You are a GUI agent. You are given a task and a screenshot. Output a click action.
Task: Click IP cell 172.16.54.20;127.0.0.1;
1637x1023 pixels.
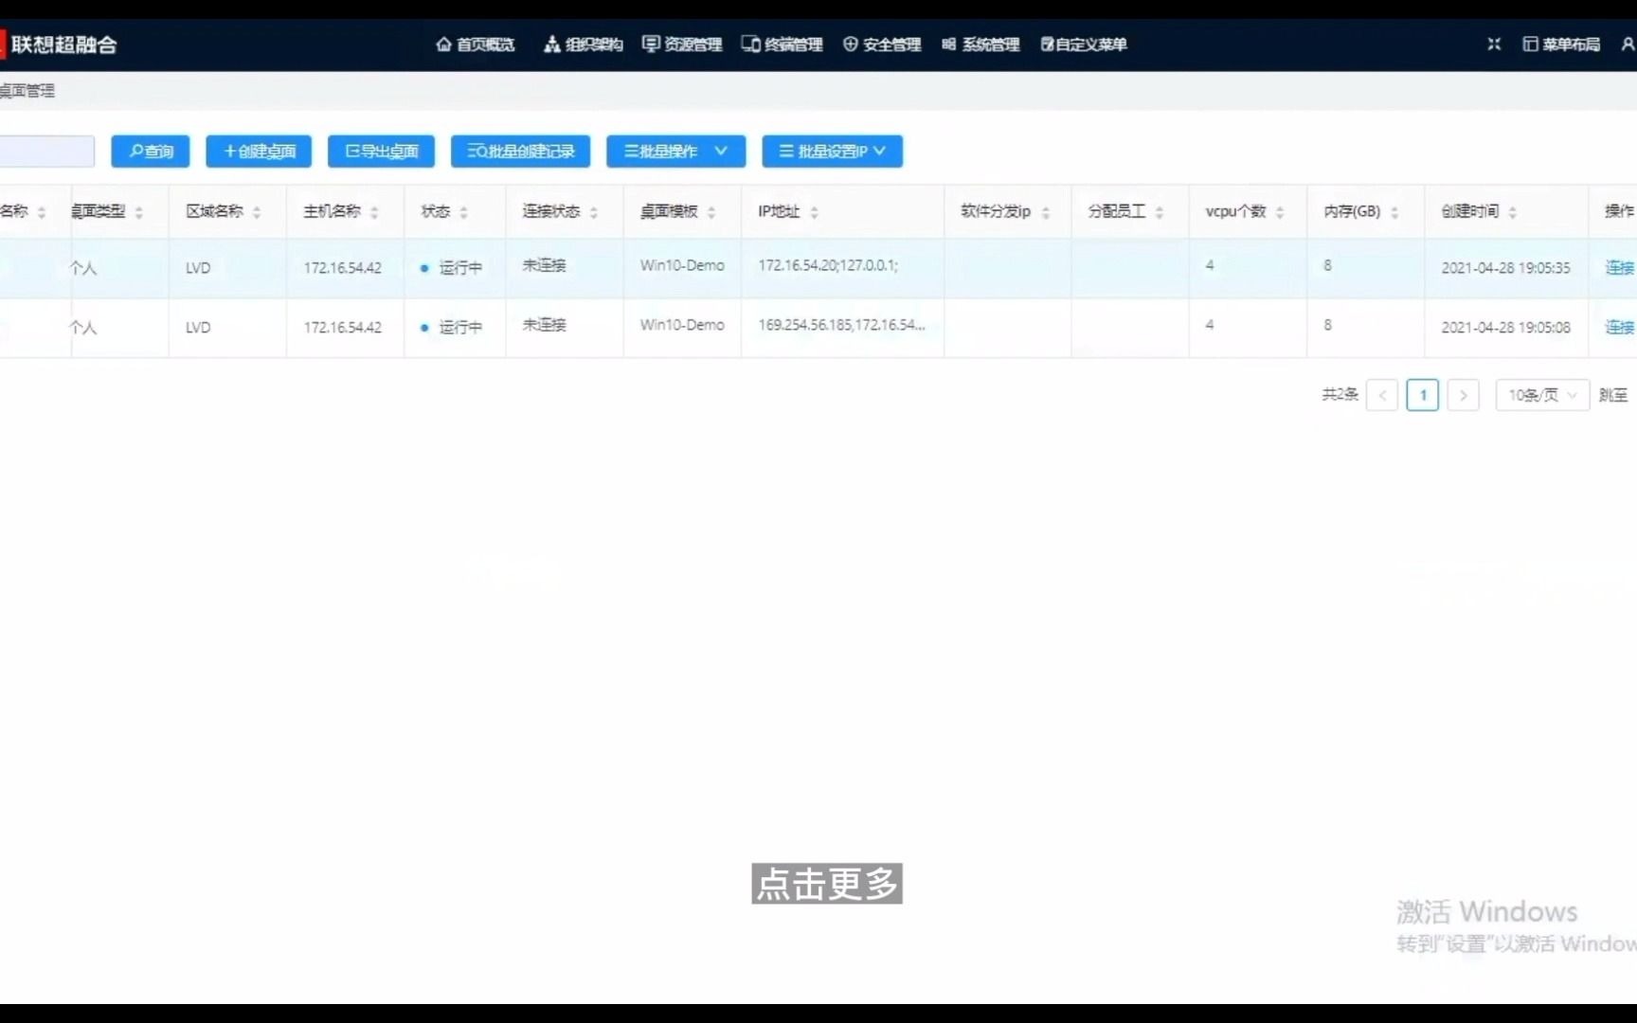click(x=828, y=266)
